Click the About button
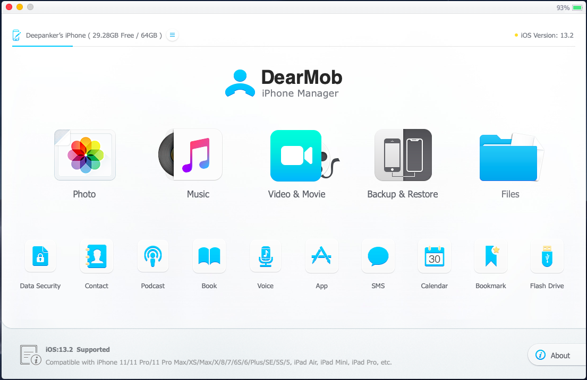The width and height of the screenshot is (587, 380). pos(557,355)
